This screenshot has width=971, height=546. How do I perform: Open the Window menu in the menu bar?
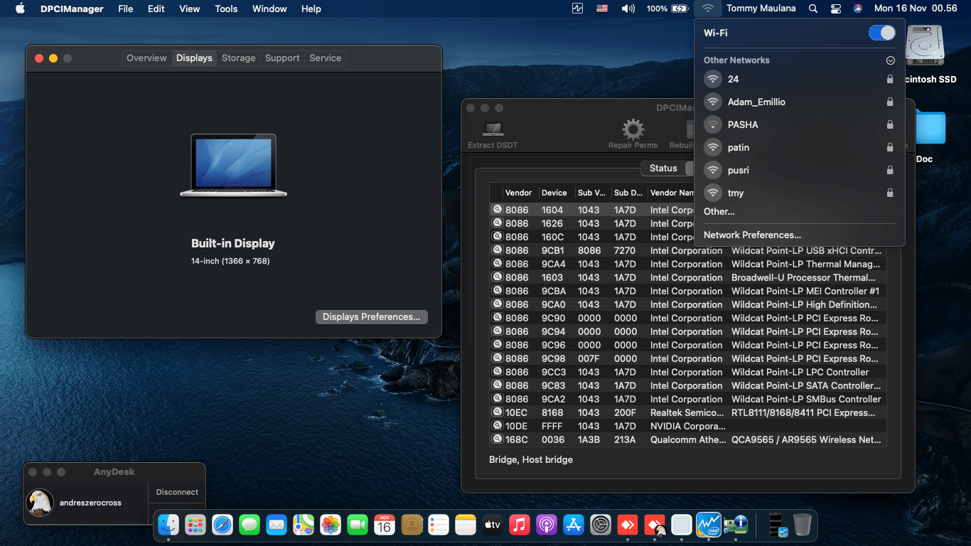(269, 9)
